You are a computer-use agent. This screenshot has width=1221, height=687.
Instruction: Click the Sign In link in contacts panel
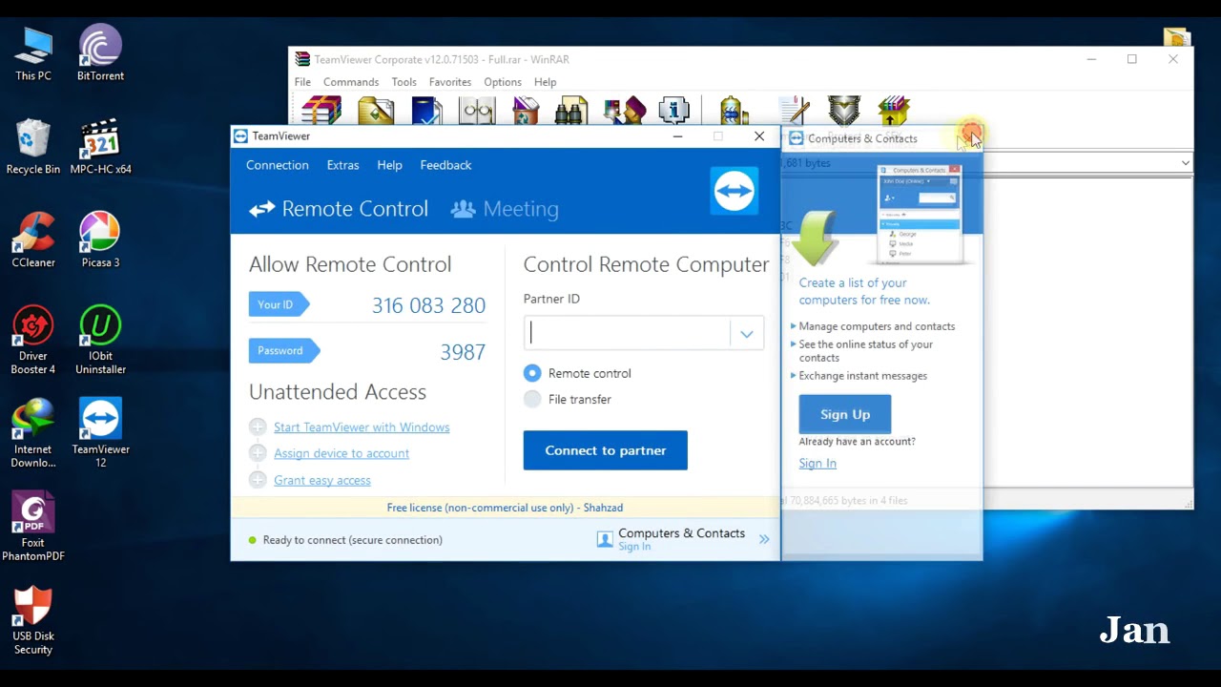pyautogui.click(x=817, y=463)
